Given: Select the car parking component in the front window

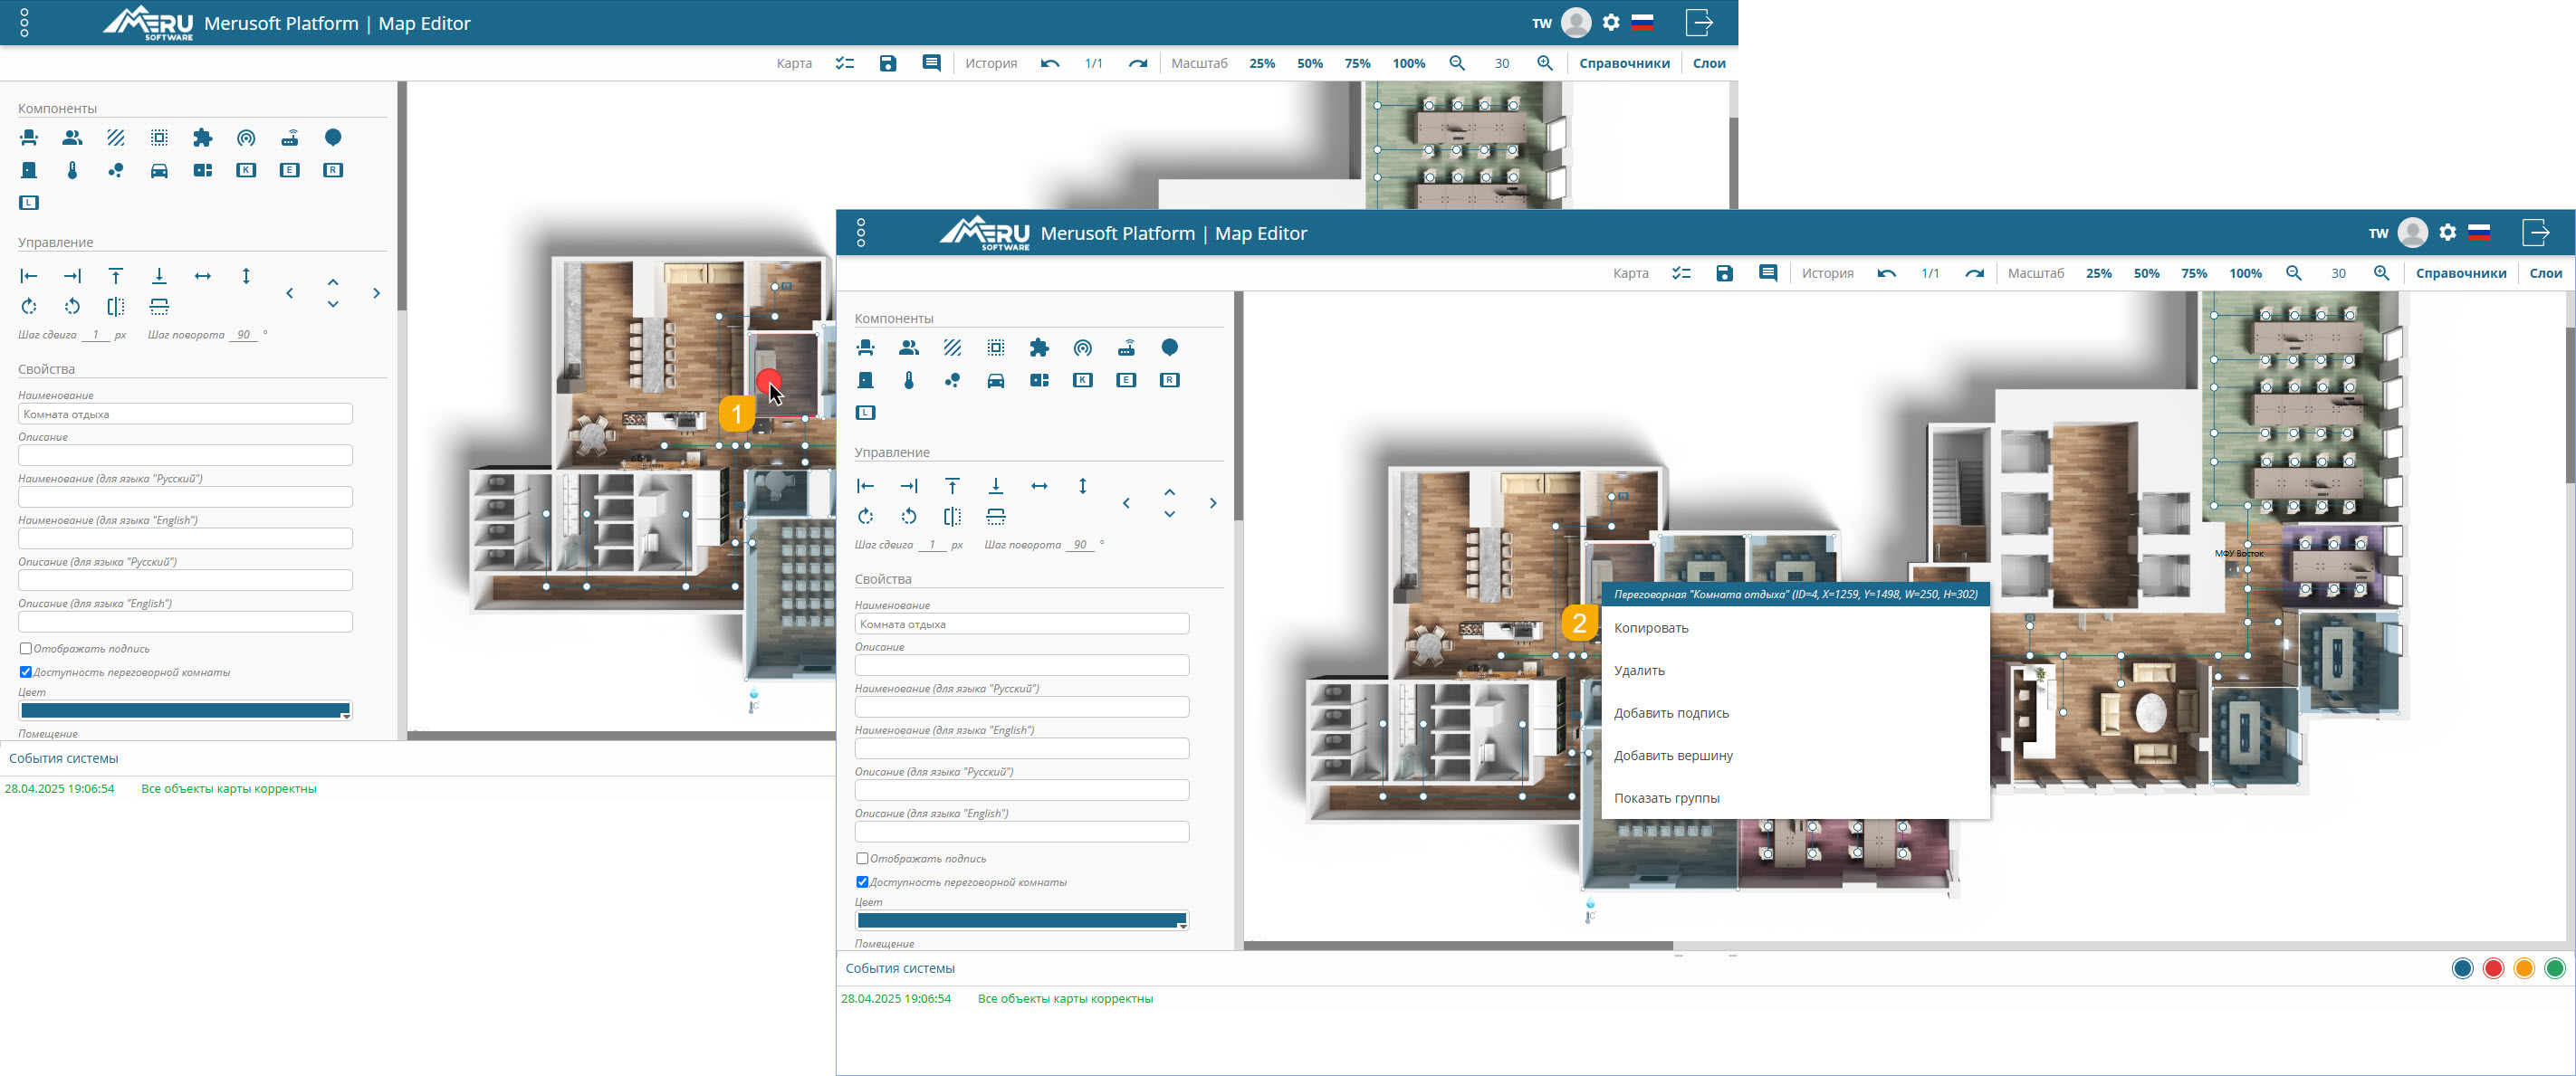Looking at the screenshot, I should (996, 381).
